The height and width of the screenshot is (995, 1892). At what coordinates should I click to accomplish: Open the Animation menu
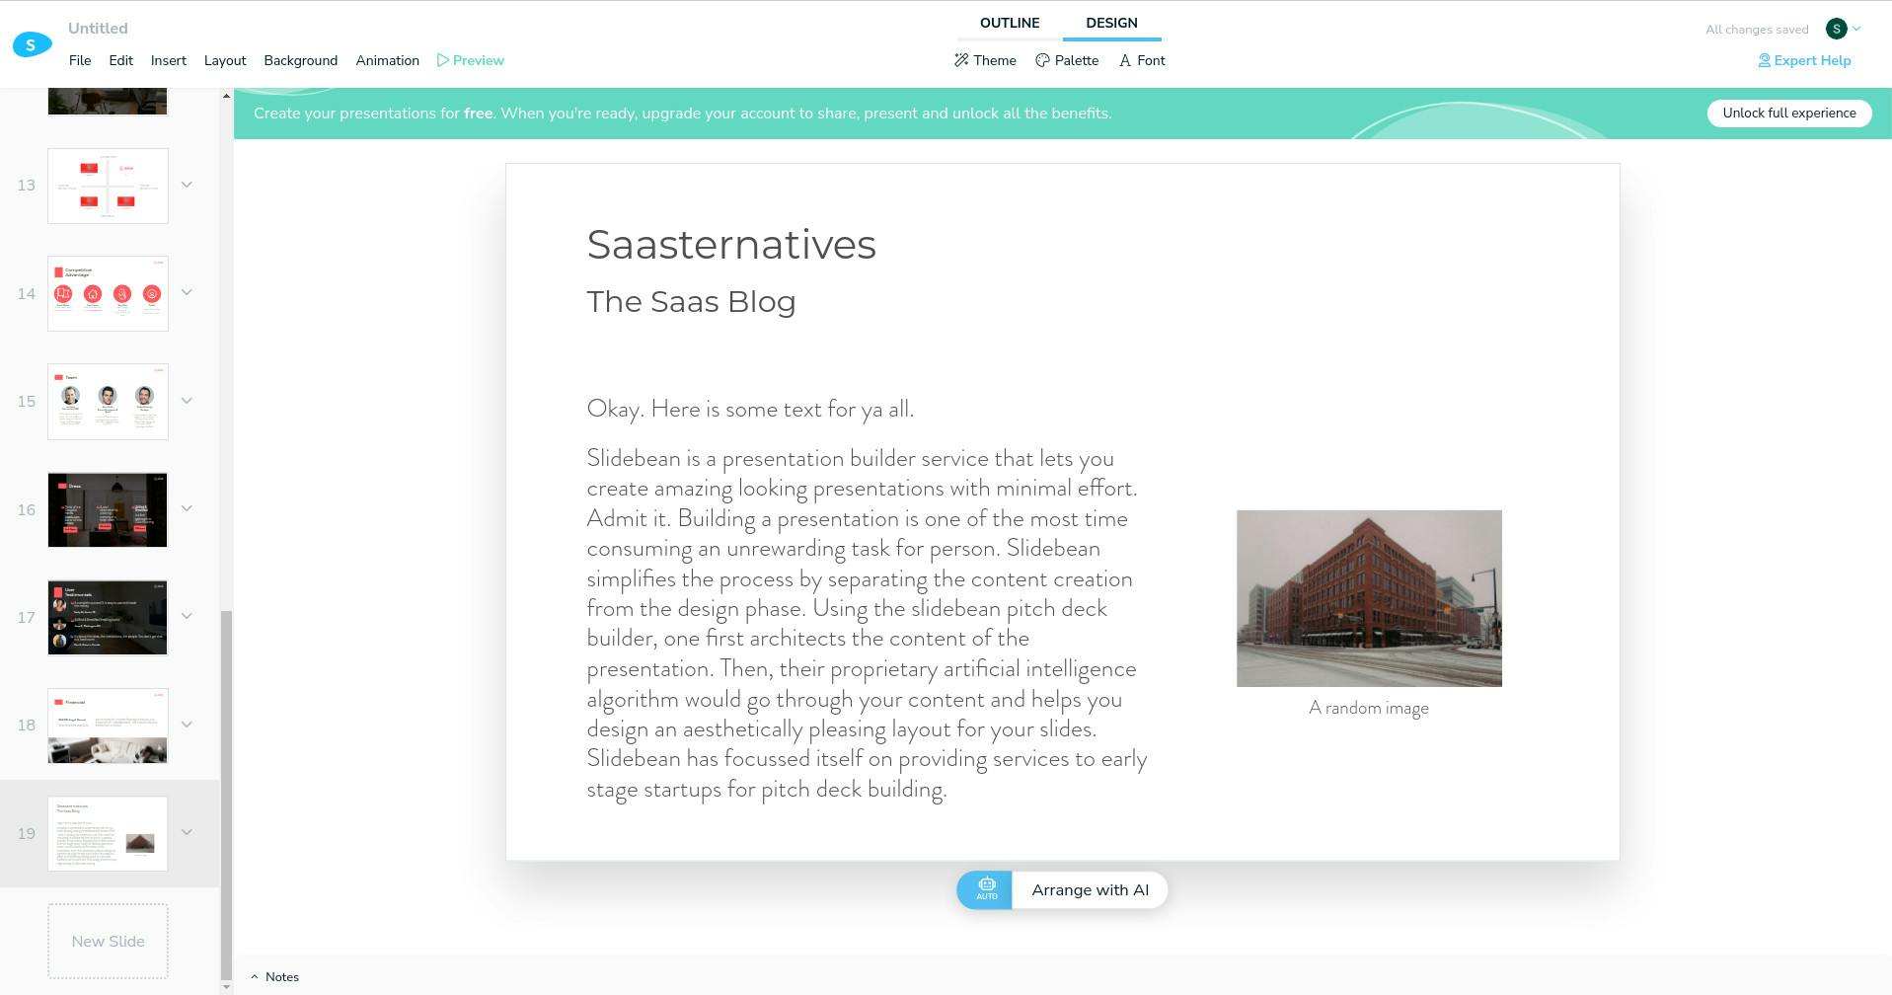pos(387,60)
